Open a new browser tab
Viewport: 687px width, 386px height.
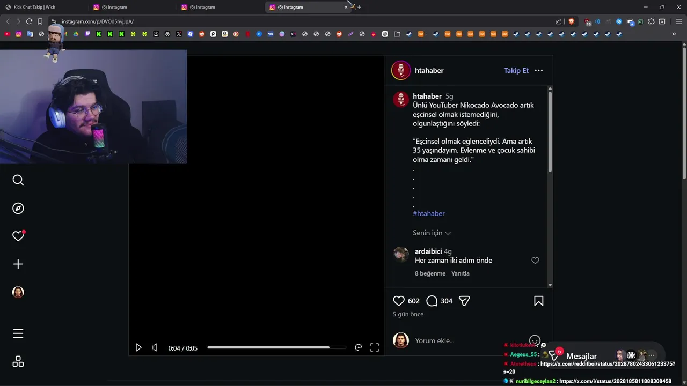tap(359, 7)
